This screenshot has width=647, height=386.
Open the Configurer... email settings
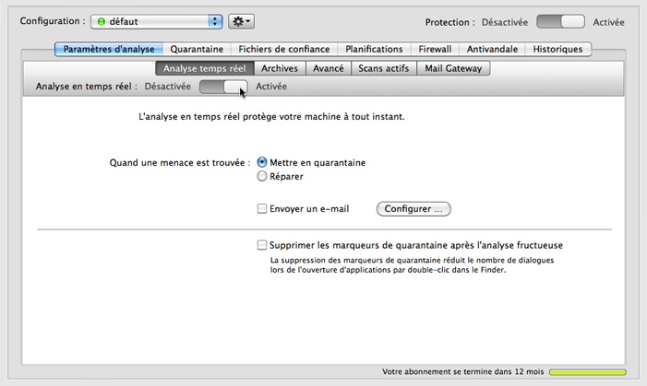[413, 209]
